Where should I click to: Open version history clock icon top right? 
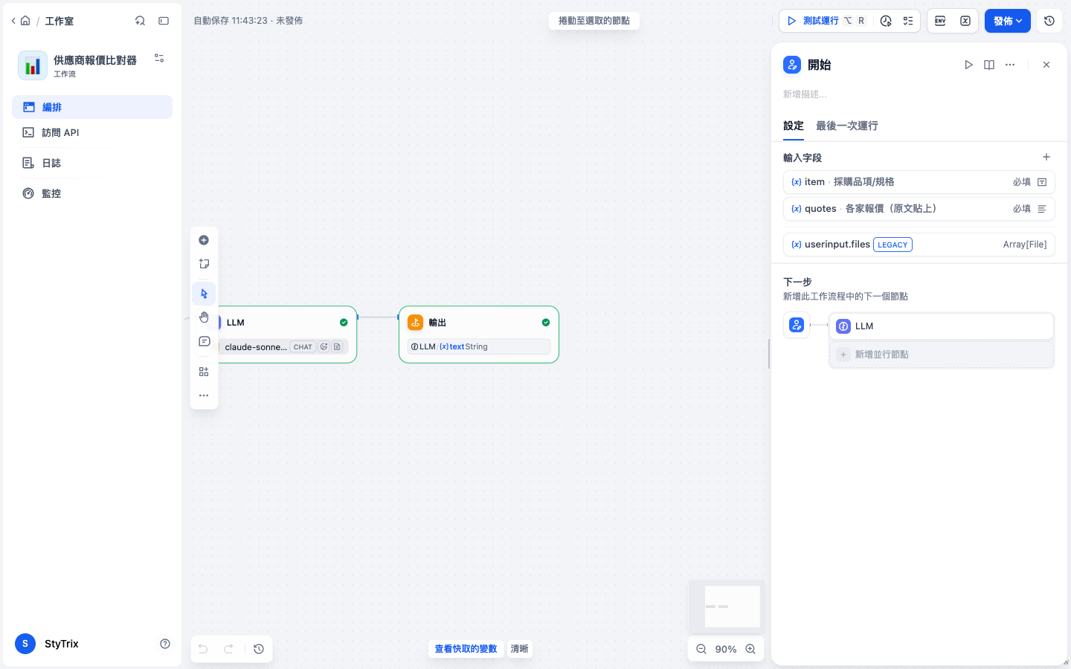tap(1049, 21)
